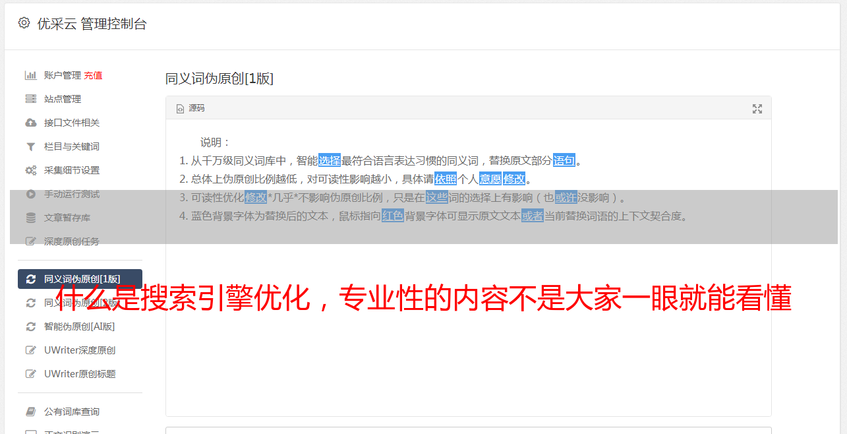Click the 智能伪原创 refresh icon
This screenshot has height=434, width=847.
(30, 326)
